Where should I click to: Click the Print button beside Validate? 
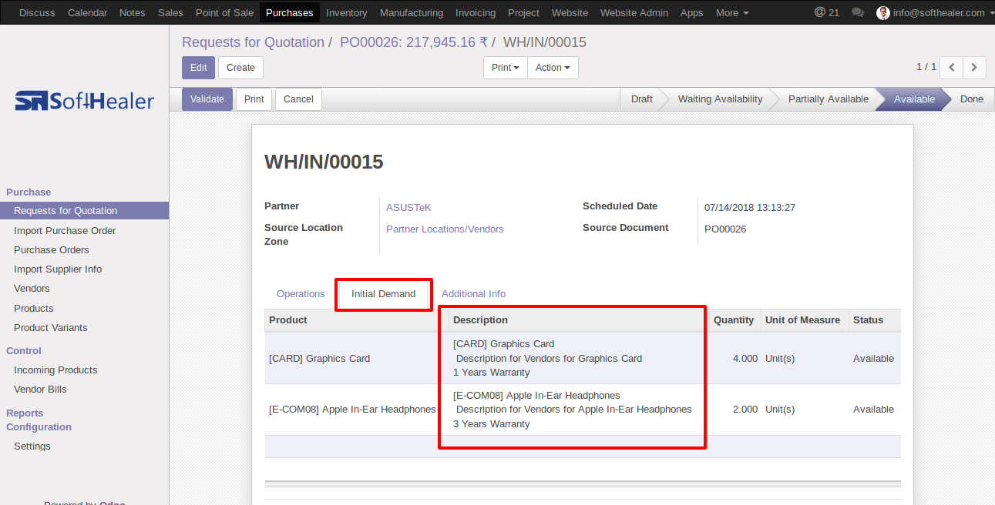(x=254, y=99)
